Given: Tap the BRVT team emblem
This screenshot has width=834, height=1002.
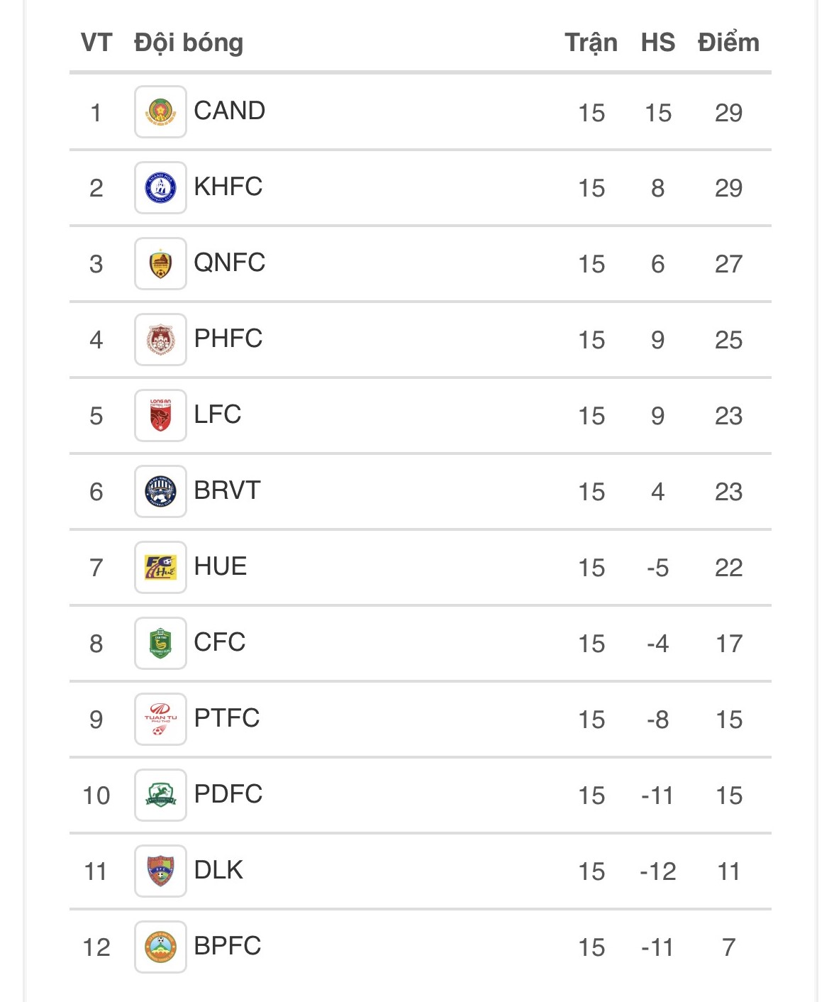Looking at the screenshot, I should (x=160, y=492).
